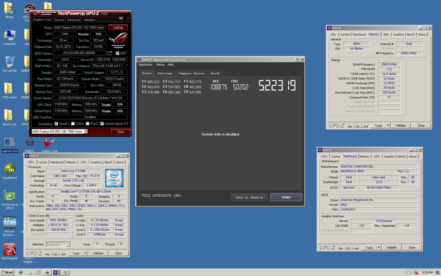Click the ROG logo in GPU-Z

118,40
